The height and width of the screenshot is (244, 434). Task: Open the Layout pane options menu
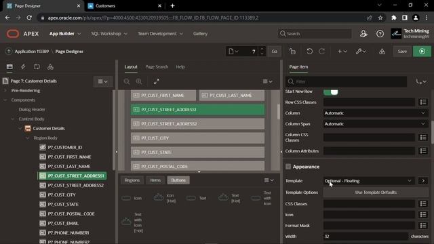[x=268, y=81]
